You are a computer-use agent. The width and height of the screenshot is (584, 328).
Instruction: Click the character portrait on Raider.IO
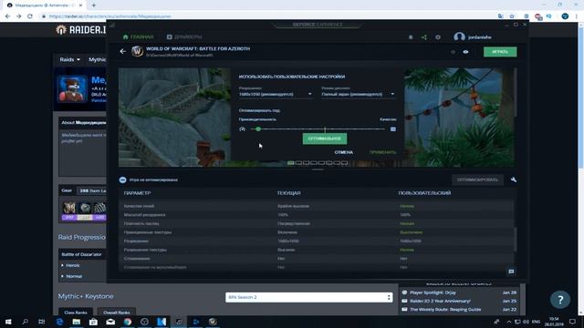(73, 89)
